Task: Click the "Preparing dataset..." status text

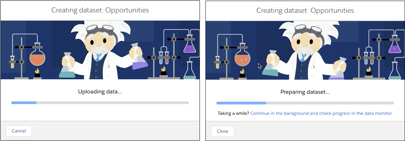Action: [305, 92]
